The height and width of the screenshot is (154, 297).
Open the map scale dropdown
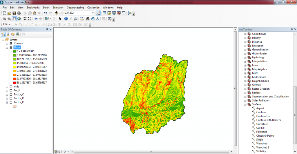(x=93, y=13)
